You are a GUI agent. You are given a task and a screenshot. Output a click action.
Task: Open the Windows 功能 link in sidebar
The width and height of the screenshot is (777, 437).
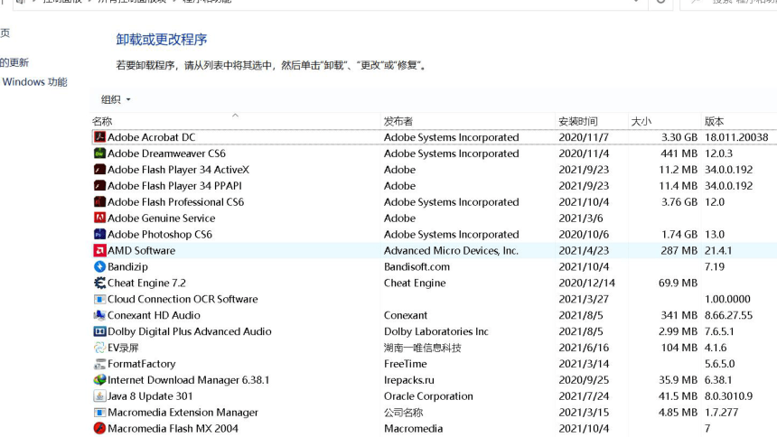point(34,82)
